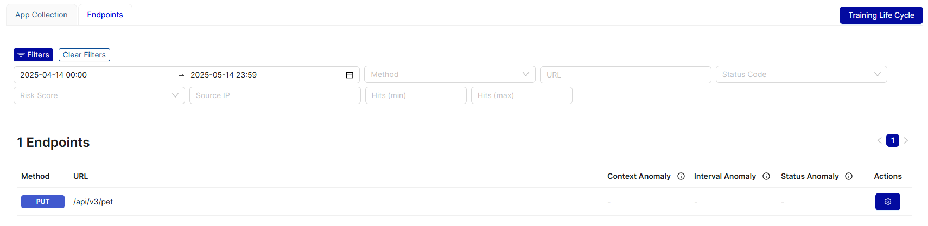Click the URL filter input

[625, 75]
